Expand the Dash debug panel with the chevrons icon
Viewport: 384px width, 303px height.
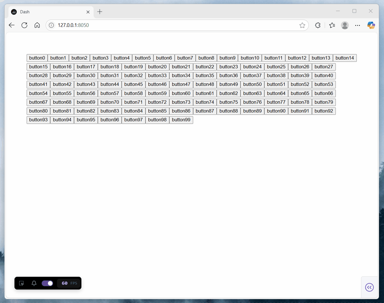click(370, 287)
